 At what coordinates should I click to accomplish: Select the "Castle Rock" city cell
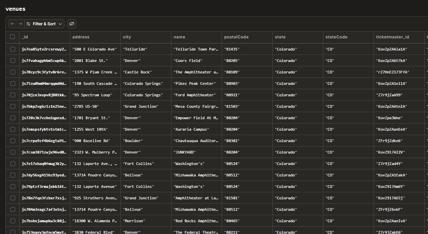click(x=146, y=72)
